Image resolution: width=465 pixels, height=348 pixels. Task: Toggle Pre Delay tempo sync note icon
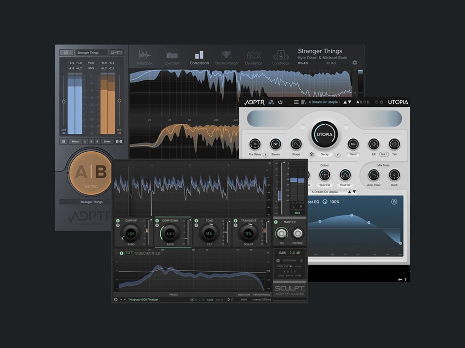[265, 154]
